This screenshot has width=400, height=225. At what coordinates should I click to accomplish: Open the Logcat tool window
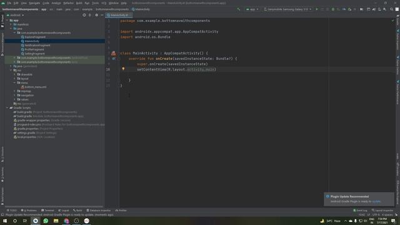64,211
